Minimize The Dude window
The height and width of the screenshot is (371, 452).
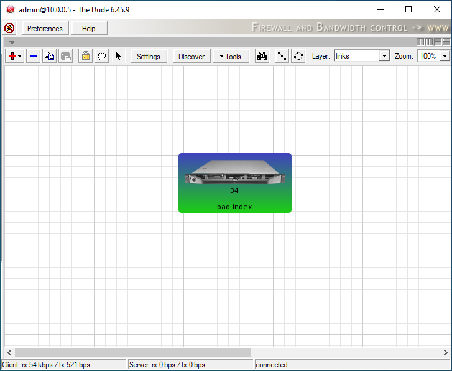(x=381, y=9)
